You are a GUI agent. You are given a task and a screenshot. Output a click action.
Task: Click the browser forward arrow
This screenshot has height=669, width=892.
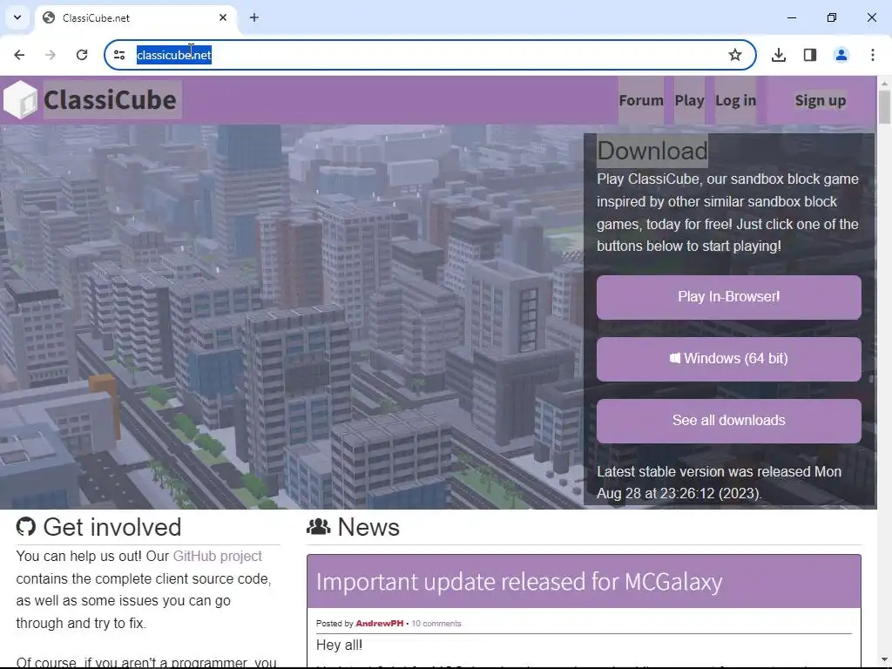50,55
